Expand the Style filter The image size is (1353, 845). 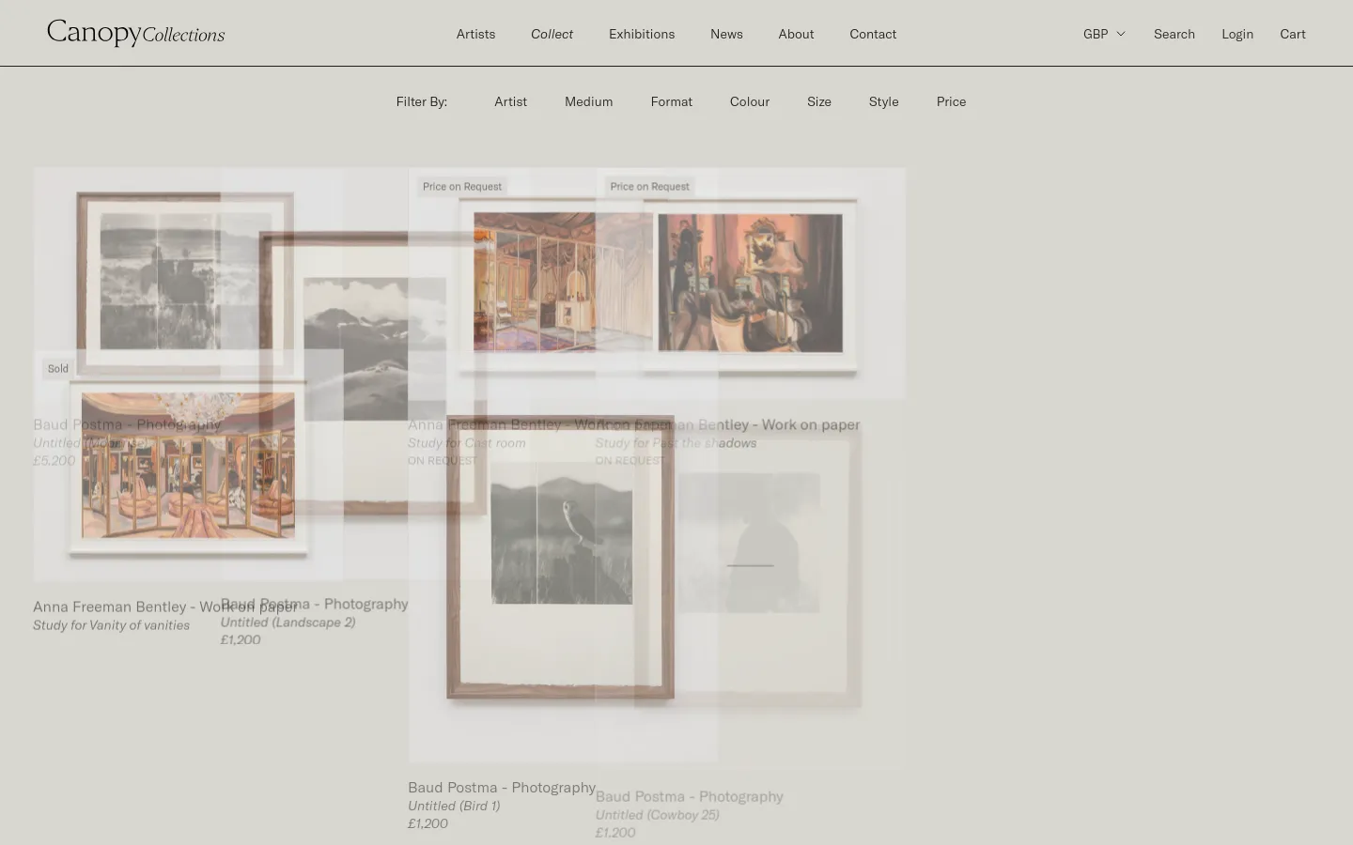[x=884, y=101]
